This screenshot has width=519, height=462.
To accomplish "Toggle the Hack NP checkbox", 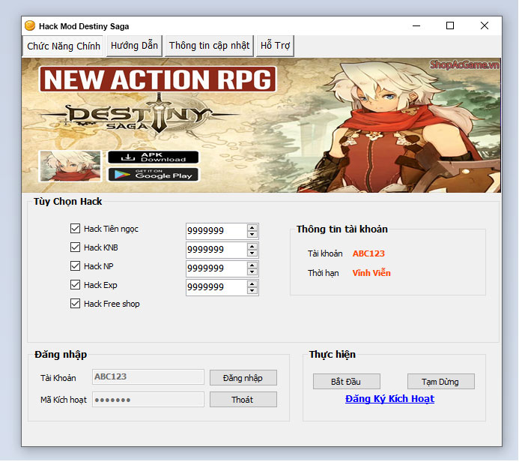I will 75,265.
